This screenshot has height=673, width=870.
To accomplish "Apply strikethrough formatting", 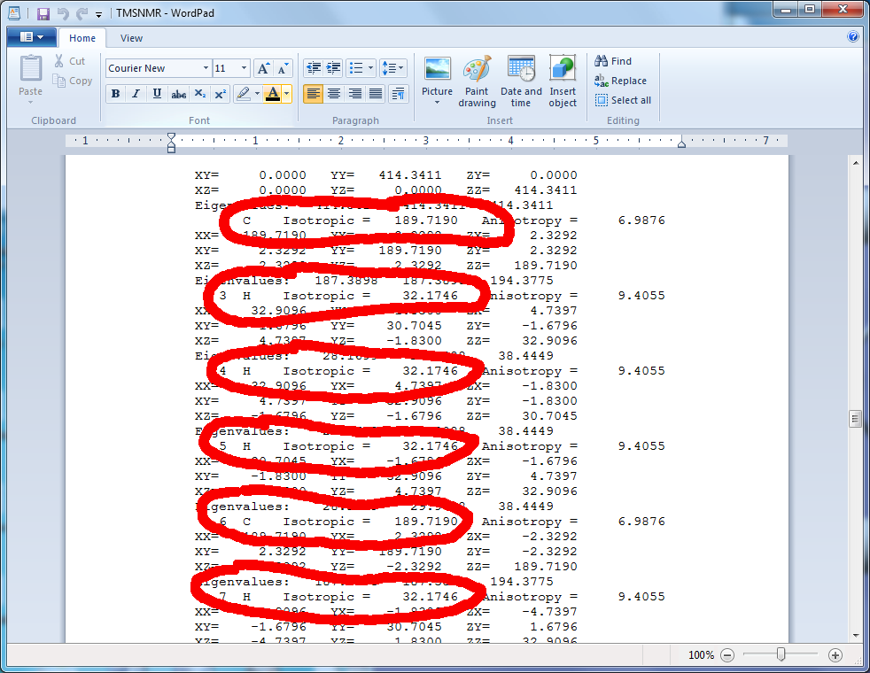I will coord(178,94).
